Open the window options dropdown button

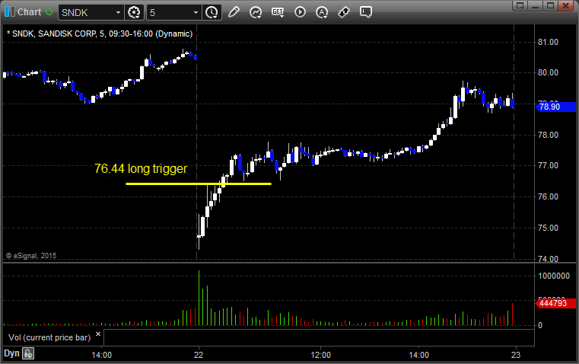(520, 5)
